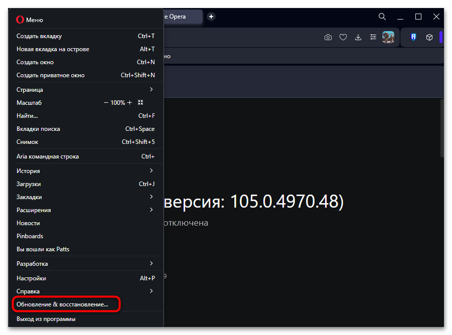Click the blue shield extension icon
Screen dimensions: 452x335
[x=413, y=37]
